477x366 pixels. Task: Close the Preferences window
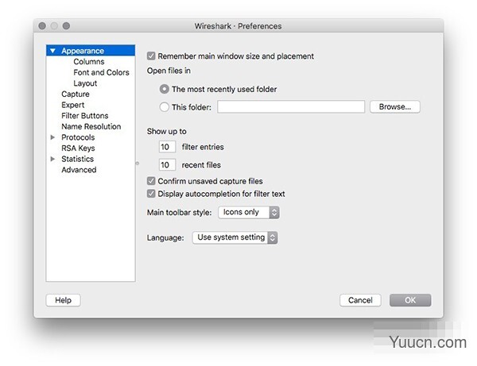point(42,26)
